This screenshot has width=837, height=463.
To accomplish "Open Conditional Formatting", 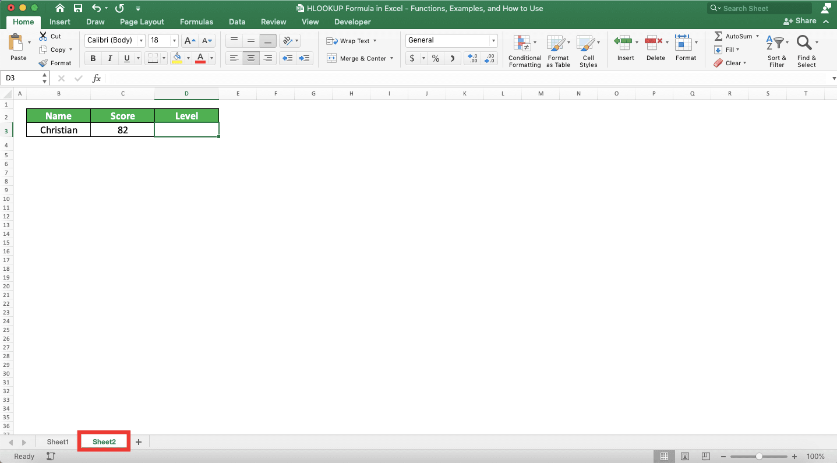I will click(x=524, y=51).
